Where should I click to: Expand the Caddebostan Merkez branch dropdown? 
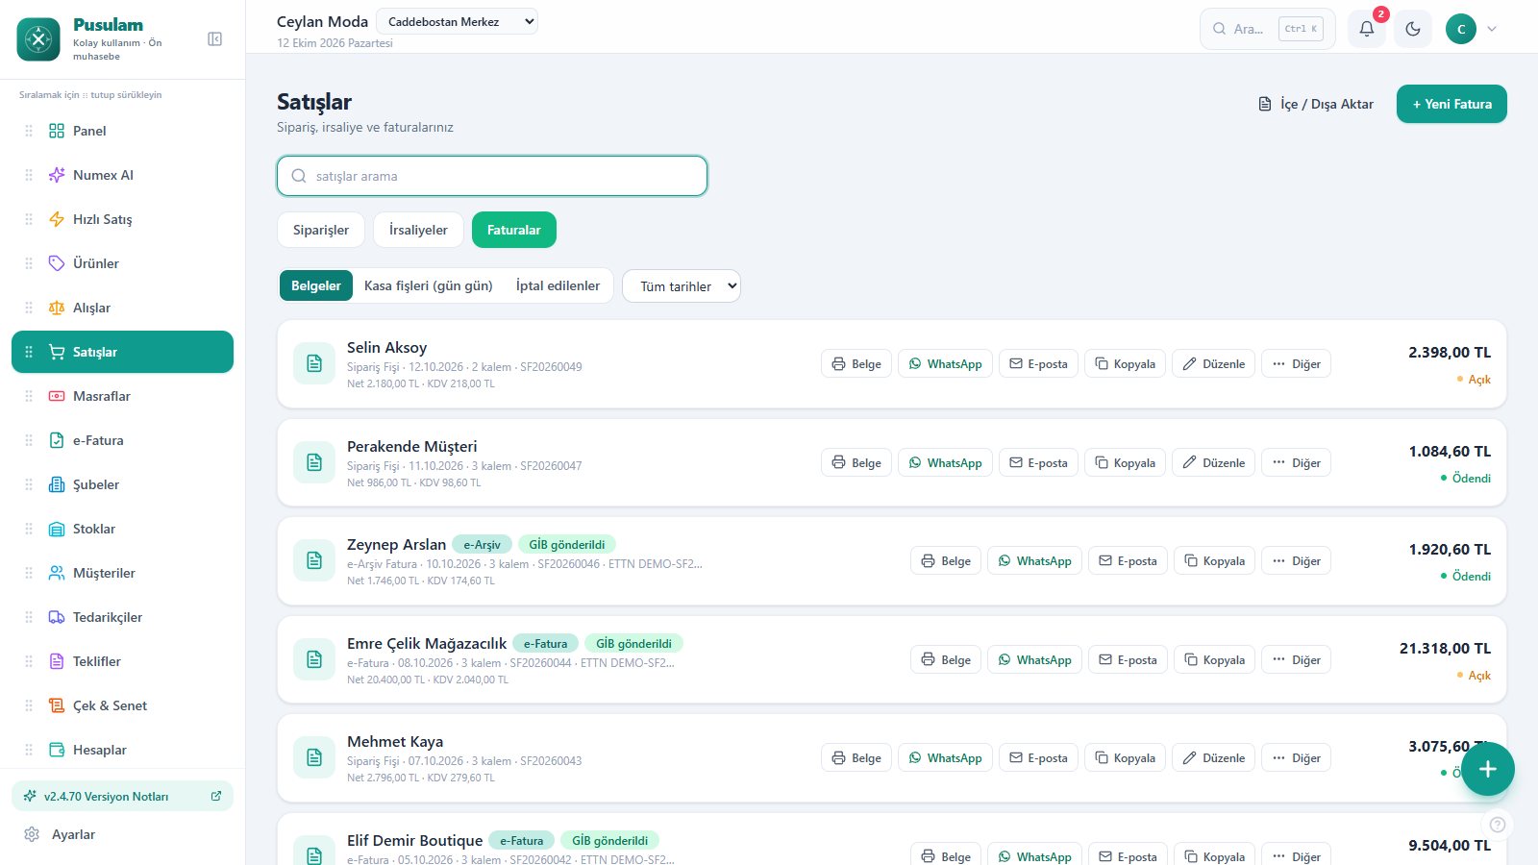[457, 21]
